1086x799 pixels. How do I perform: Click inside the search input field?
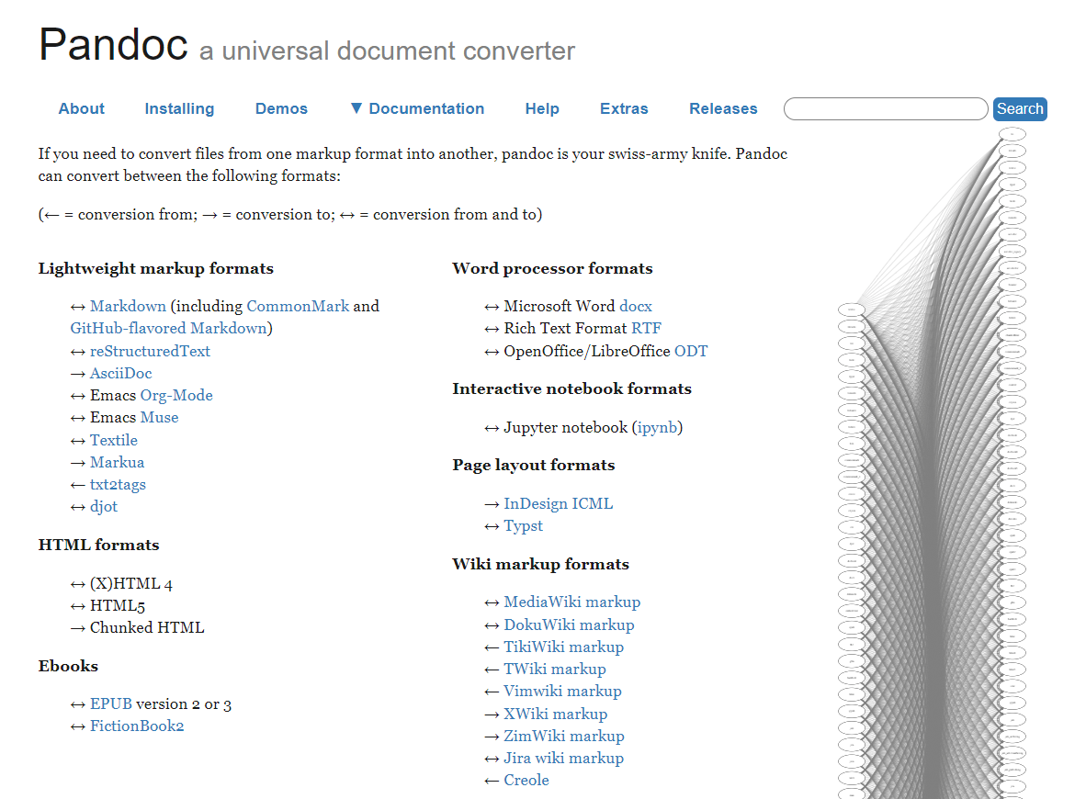pos(885,108)
